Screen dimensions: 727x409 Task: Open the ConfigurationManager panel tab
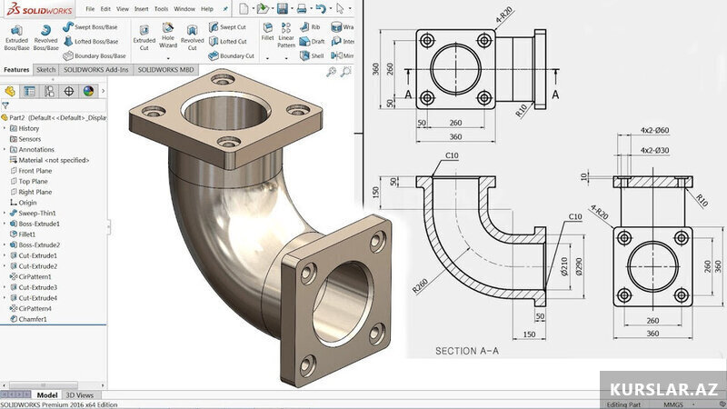(x=49, y=91)
